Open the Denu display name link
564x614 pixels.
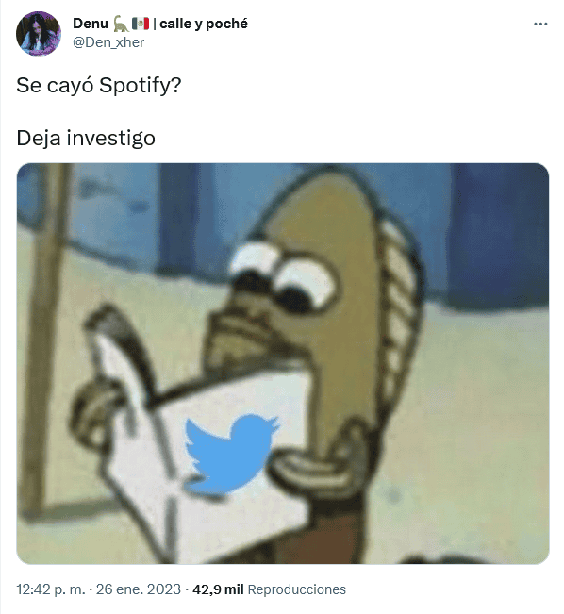[91, 24]
